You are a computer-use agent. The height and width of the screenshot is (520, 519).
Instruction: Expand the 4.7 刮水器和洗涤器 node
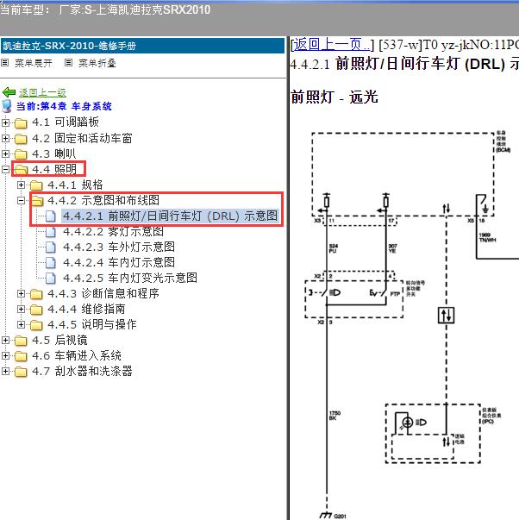point(5,371)
